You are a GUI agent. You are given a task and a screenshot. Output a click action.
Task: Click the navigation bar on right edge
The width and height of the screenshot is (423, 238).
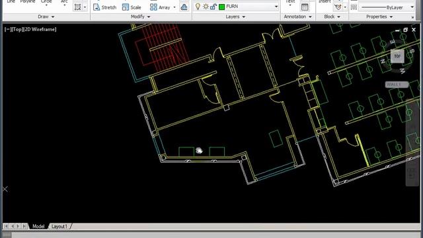[412, 143]
